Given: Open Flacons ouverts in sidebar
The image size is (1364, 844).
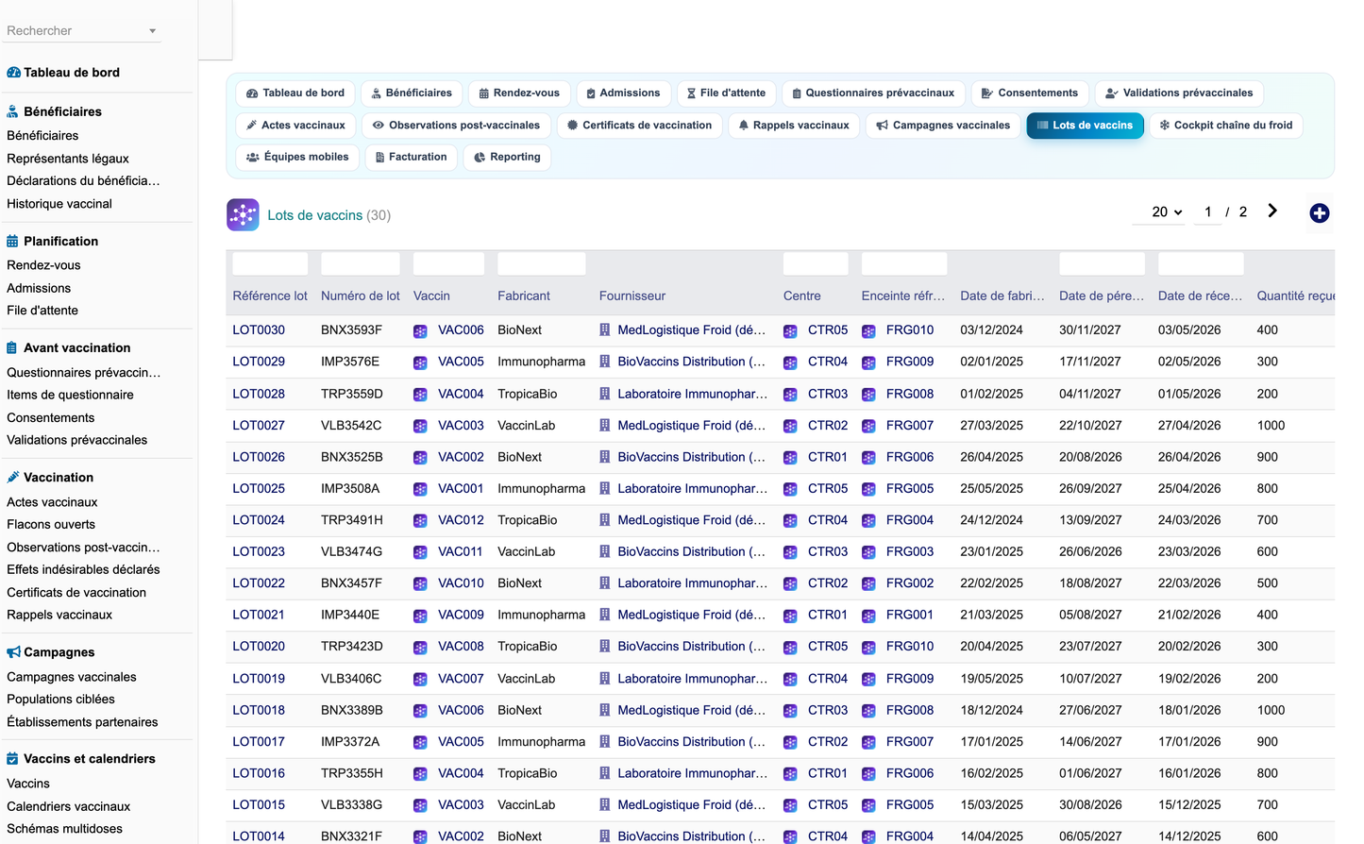Looking at the screenshot, I should (x=51, y=525).
